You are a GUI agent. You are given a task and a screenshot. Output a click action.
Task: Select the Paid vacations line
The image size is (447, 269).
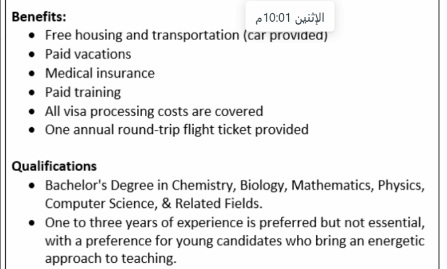pos(88,54)
